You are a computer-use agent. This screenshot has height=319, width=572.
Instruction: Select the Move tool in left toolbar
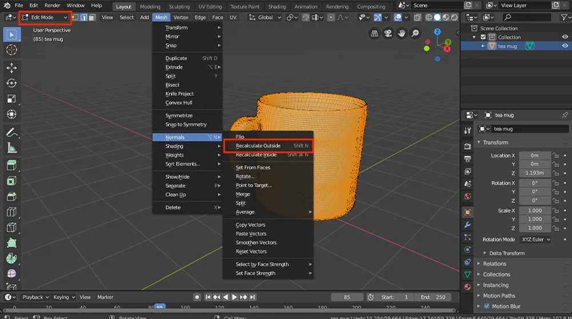tap(11, 67)
